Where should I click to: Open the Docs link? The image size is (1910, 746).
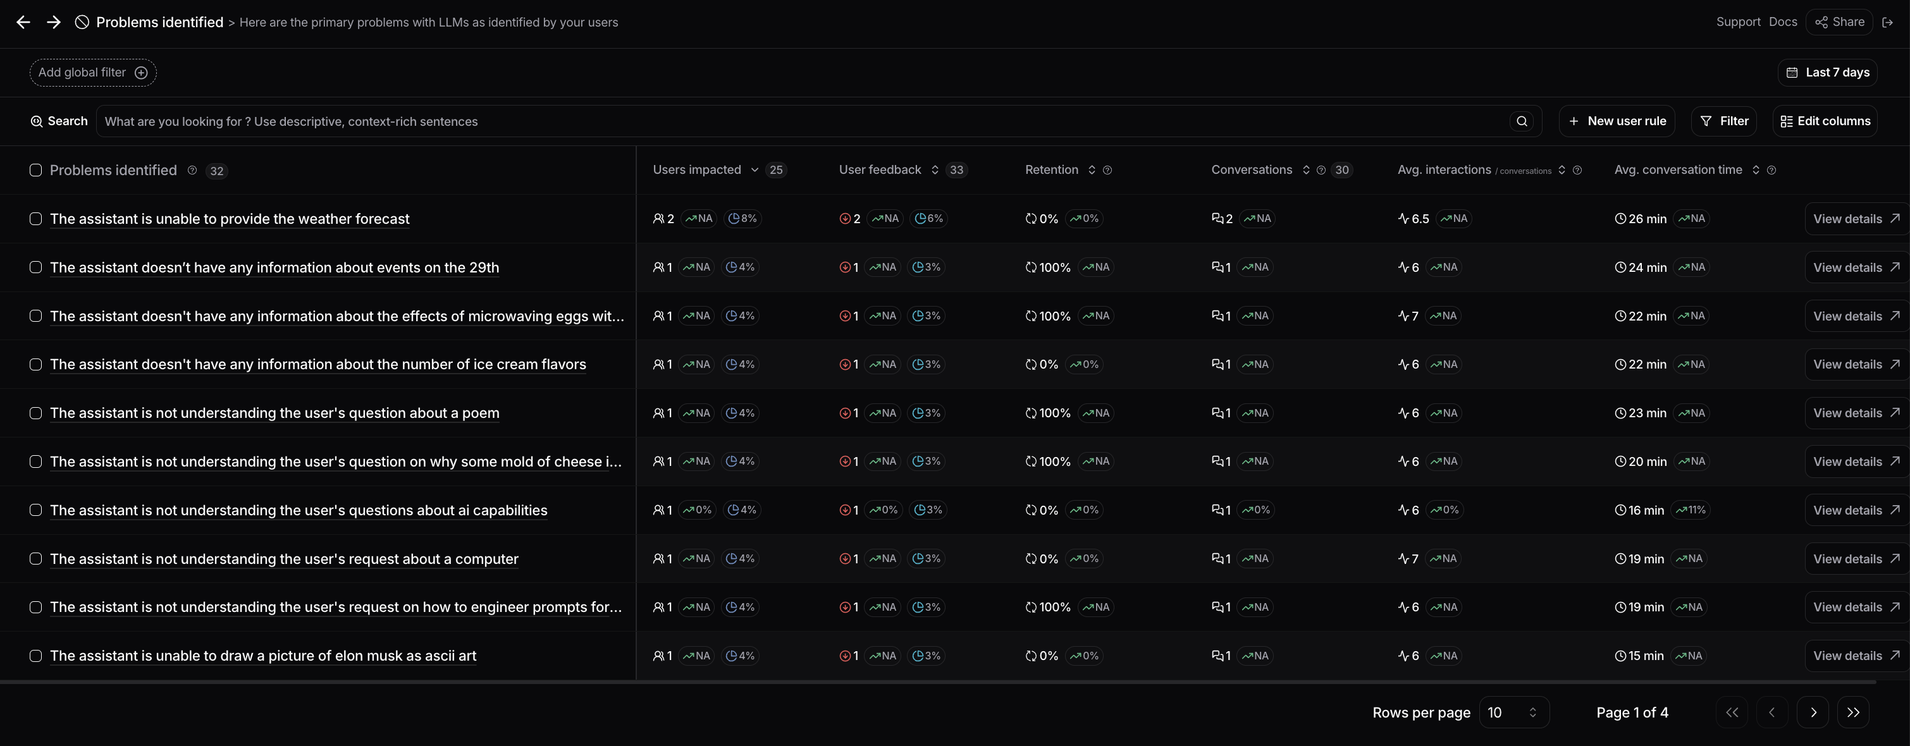(x=1782, y=22)
